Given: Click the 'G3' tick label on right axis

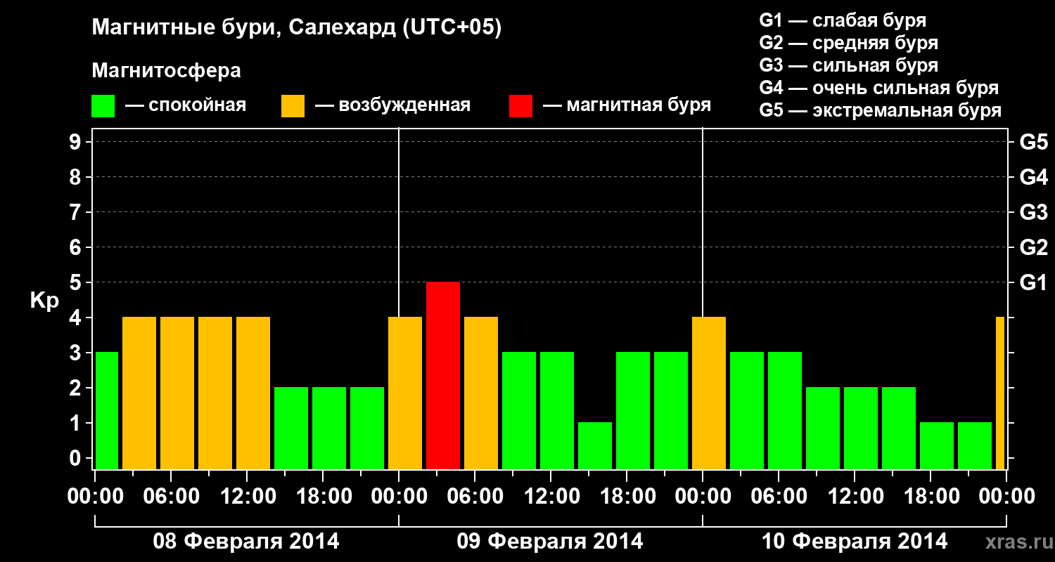Looking at the screenshot, I should click(1033, 212).
